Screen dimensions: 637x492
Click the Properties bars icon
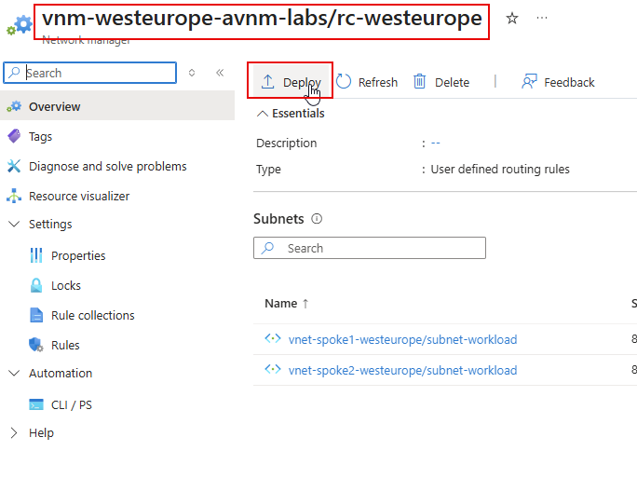pos(36,255)
